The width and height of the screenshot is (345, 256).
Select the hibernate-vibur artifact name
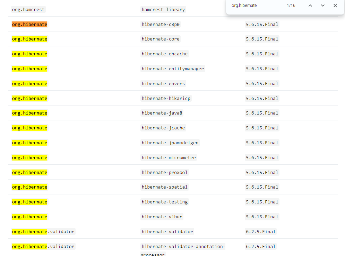coord(162,217)
